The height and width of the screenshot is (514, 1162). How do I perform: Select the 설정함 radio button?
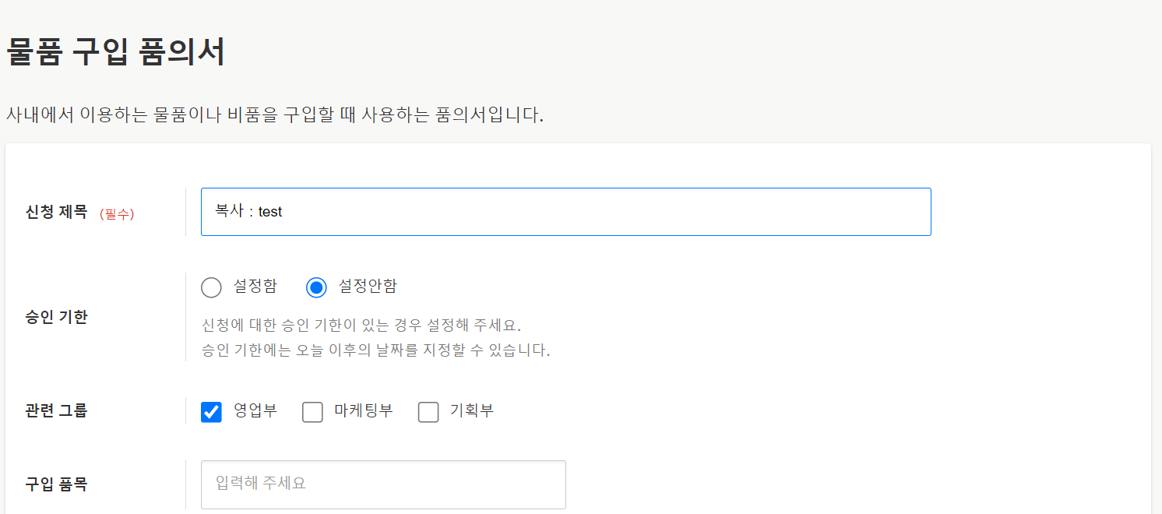tap(211, 287)
